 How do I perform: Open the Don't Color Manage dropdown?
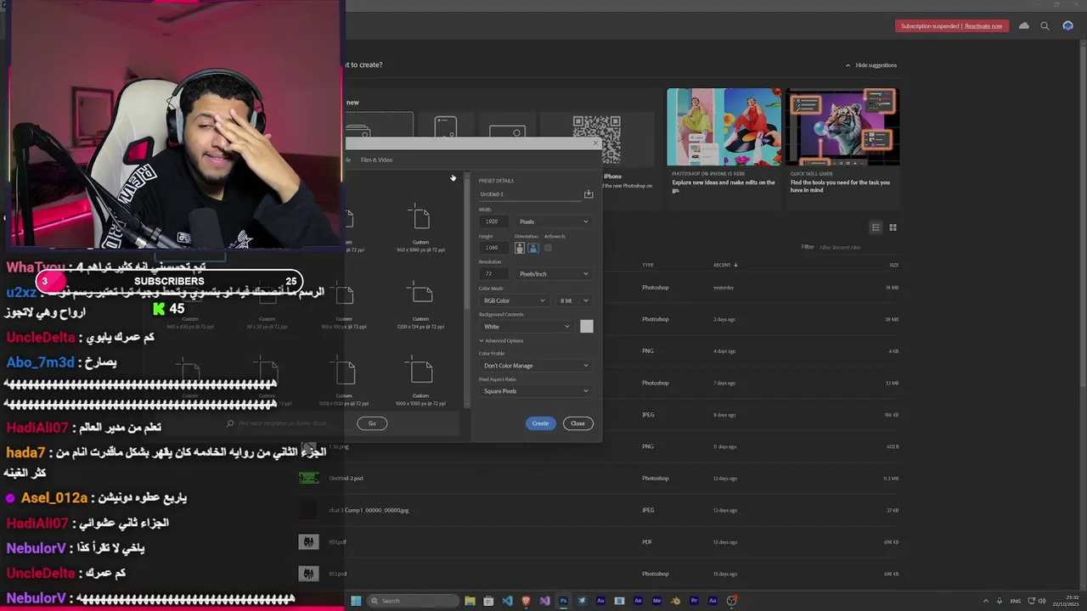535,366
